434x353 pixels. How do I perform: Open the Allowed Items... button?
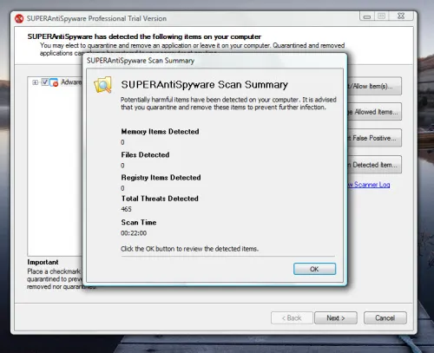[x=374, y=112]
